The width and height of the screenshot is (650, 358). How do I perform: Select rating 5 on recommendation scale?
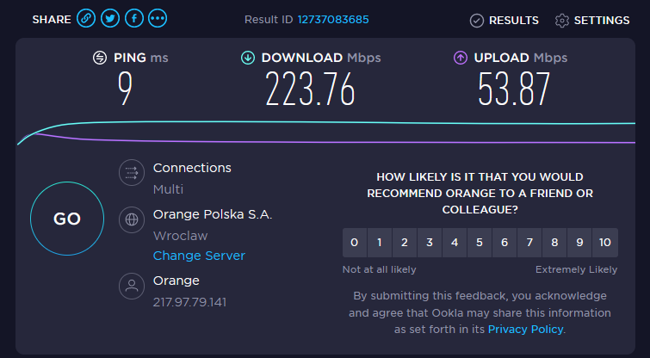pyautogui.click(x=480, y=243)
